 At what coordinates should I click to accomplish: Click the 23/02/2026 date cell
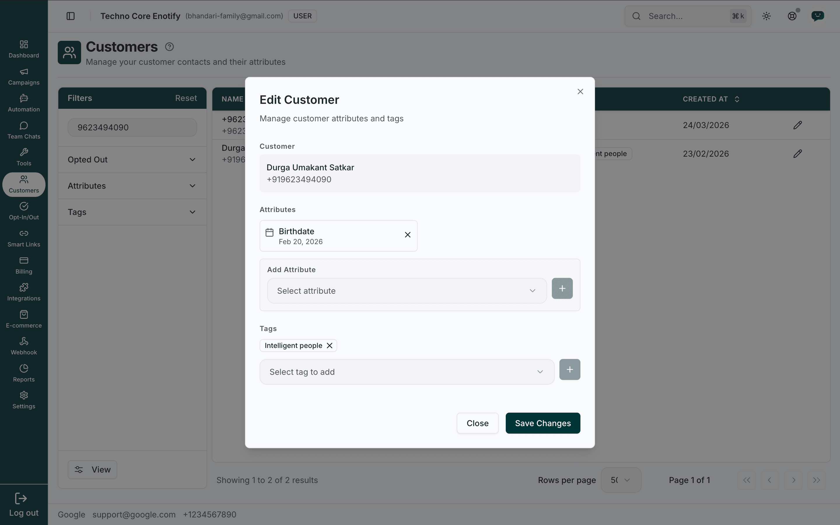click(x=706, y=153)
